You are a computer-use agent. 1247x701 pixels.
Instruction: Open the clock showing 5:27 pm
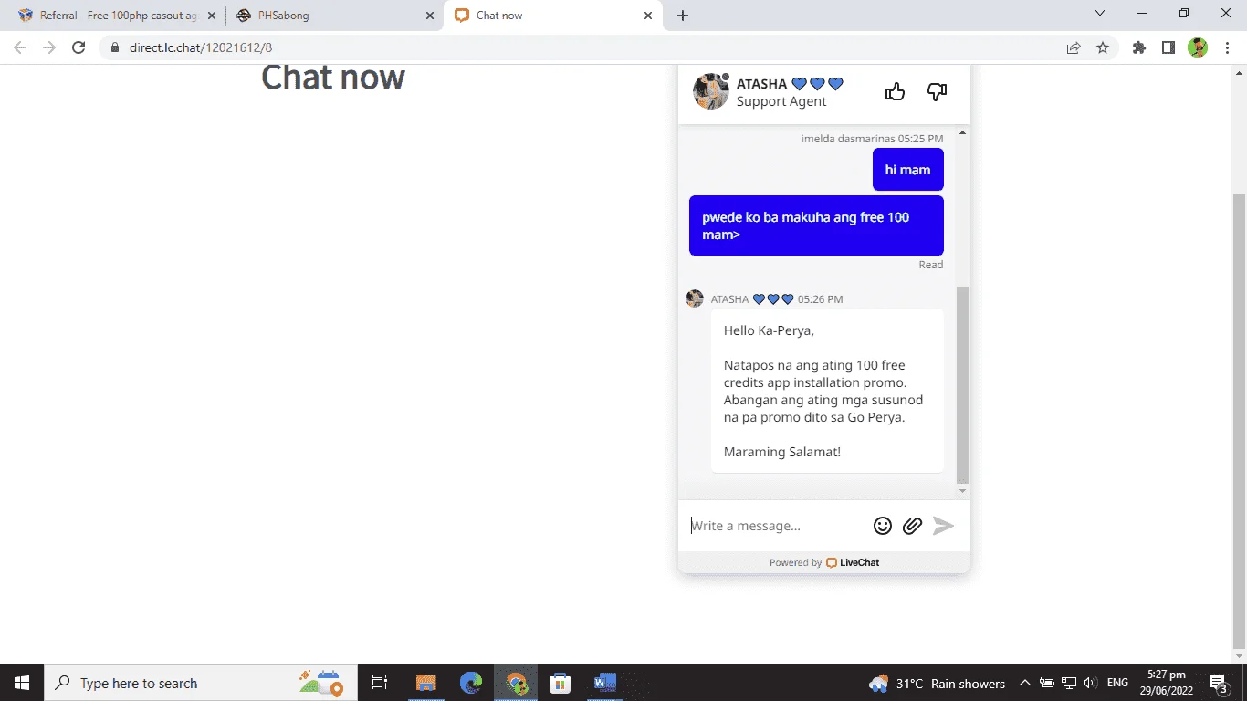tap(1166, 683)
